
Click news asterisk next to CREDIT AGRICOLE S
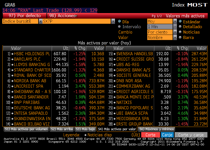[x=115, y=92]
